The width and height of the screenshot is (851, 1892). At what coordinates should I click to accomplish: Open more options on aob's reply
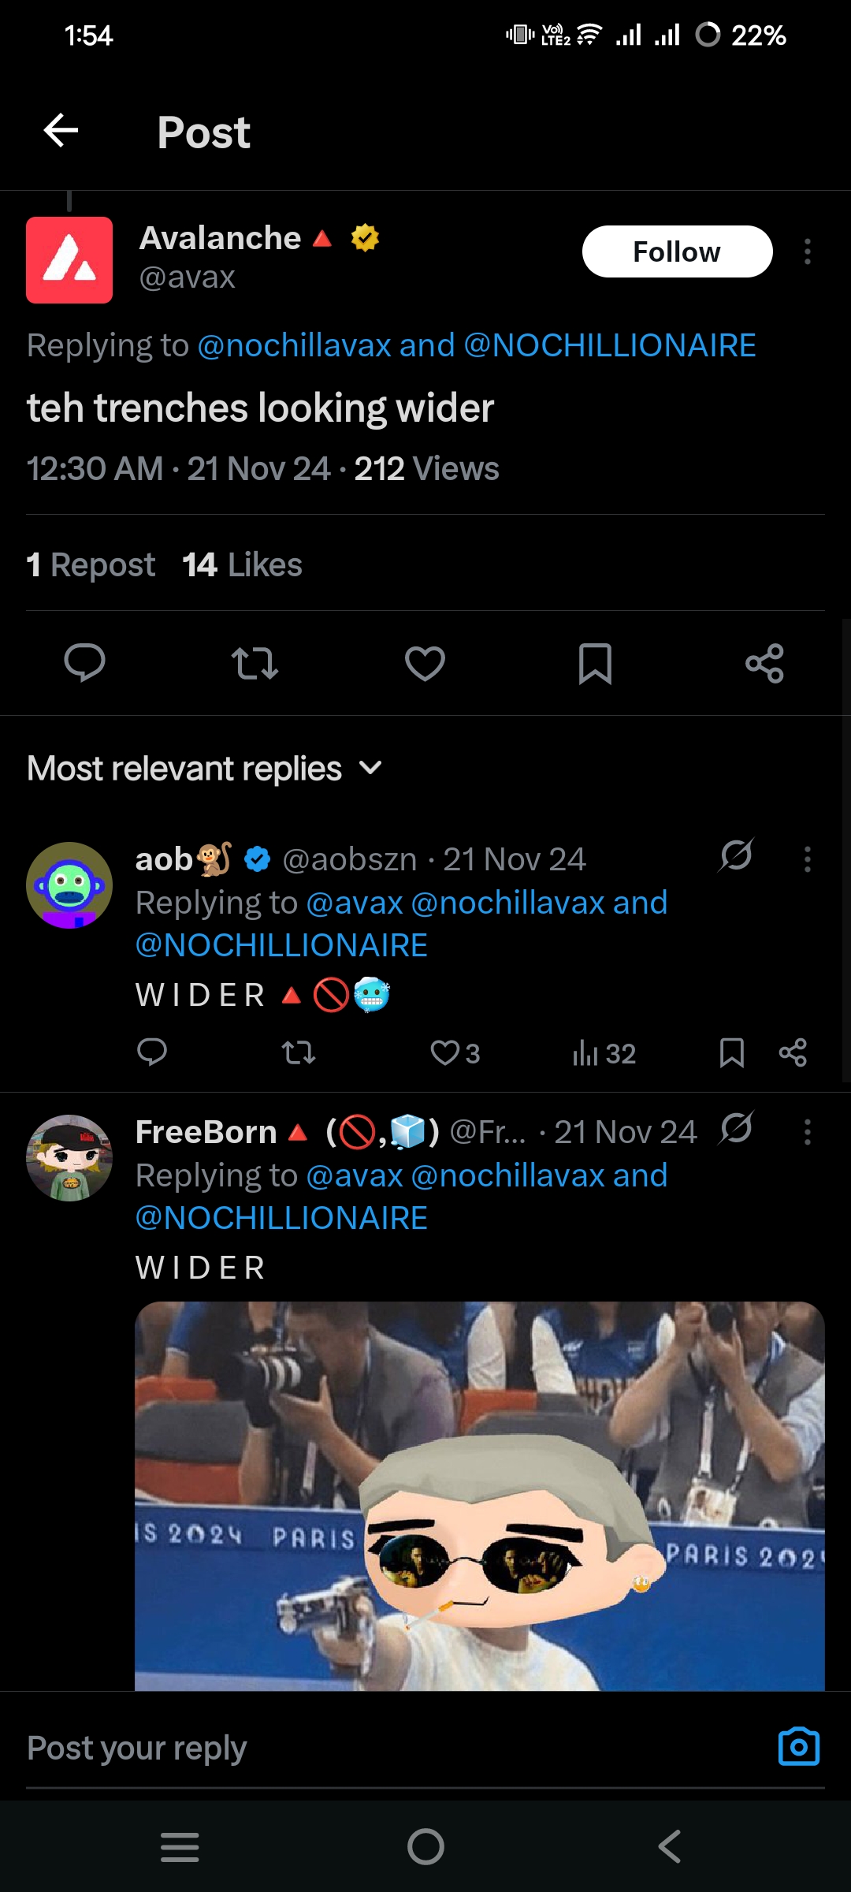coord(807,858)
